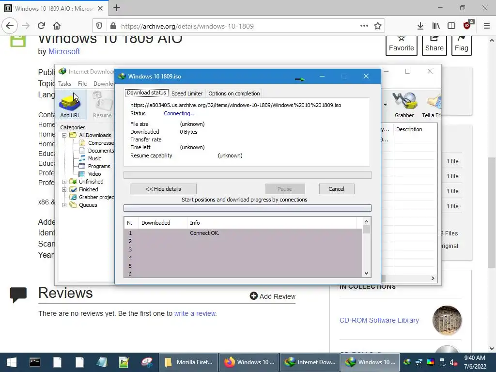This screenshot has width=496, height=372.
Task: Click the overall download progress bar
Action: pyautogui.click(x=248, y=175)
